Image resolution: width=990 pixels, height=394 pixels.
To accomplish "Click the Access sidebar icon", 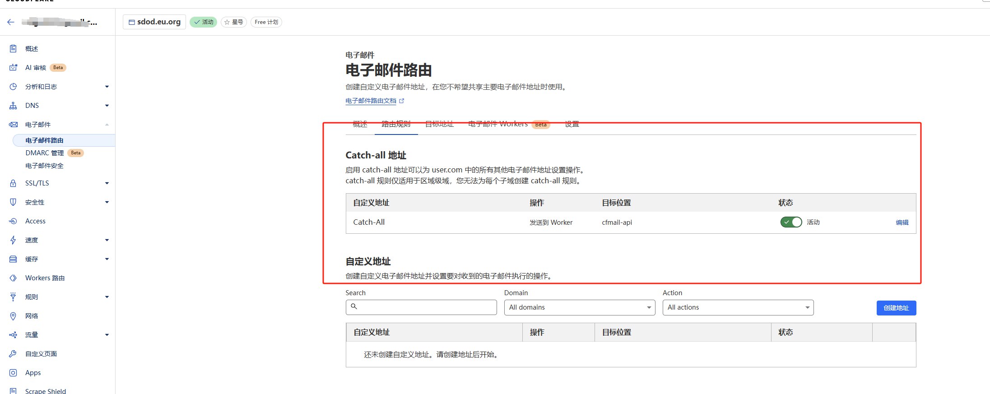I will (x=13, y=221).
